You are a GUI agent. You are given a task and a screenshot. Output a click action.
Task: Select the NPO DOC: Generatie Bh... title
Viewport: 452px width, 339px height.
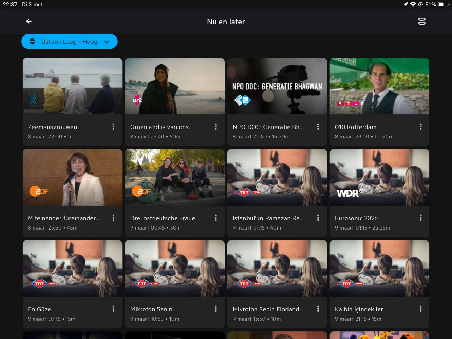[268, 127]
